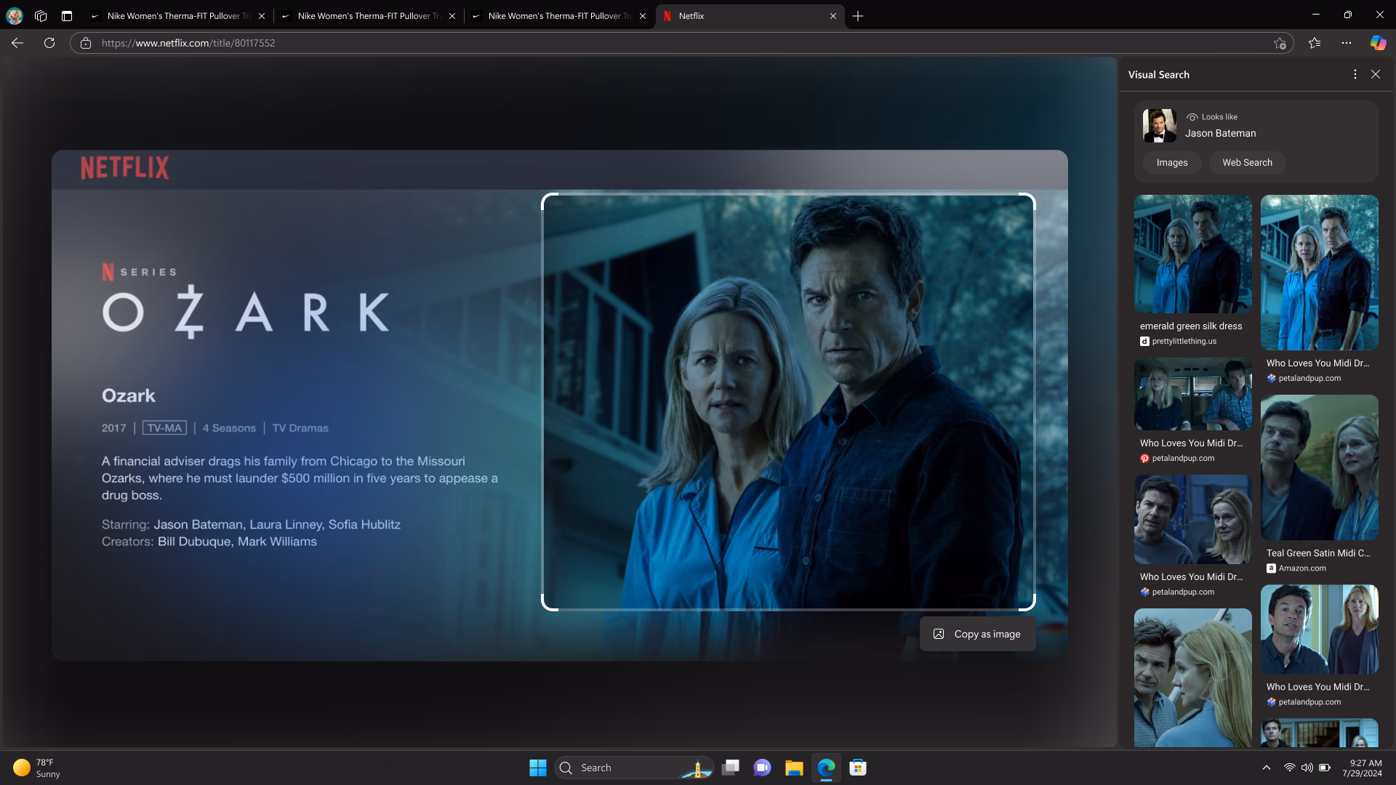Click Copy as image button
The height and width of the screenshot is (785, 1396).
coord(977,634)
